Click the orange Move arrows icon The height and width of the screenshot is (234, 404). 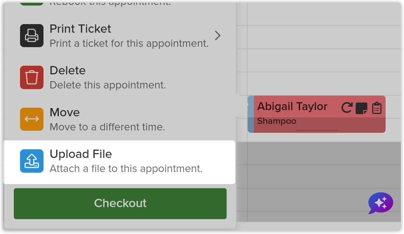click(32, 119)
